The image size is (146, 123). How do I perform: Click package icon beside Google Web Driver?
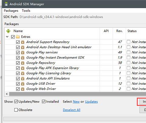[x=23, y=89]
